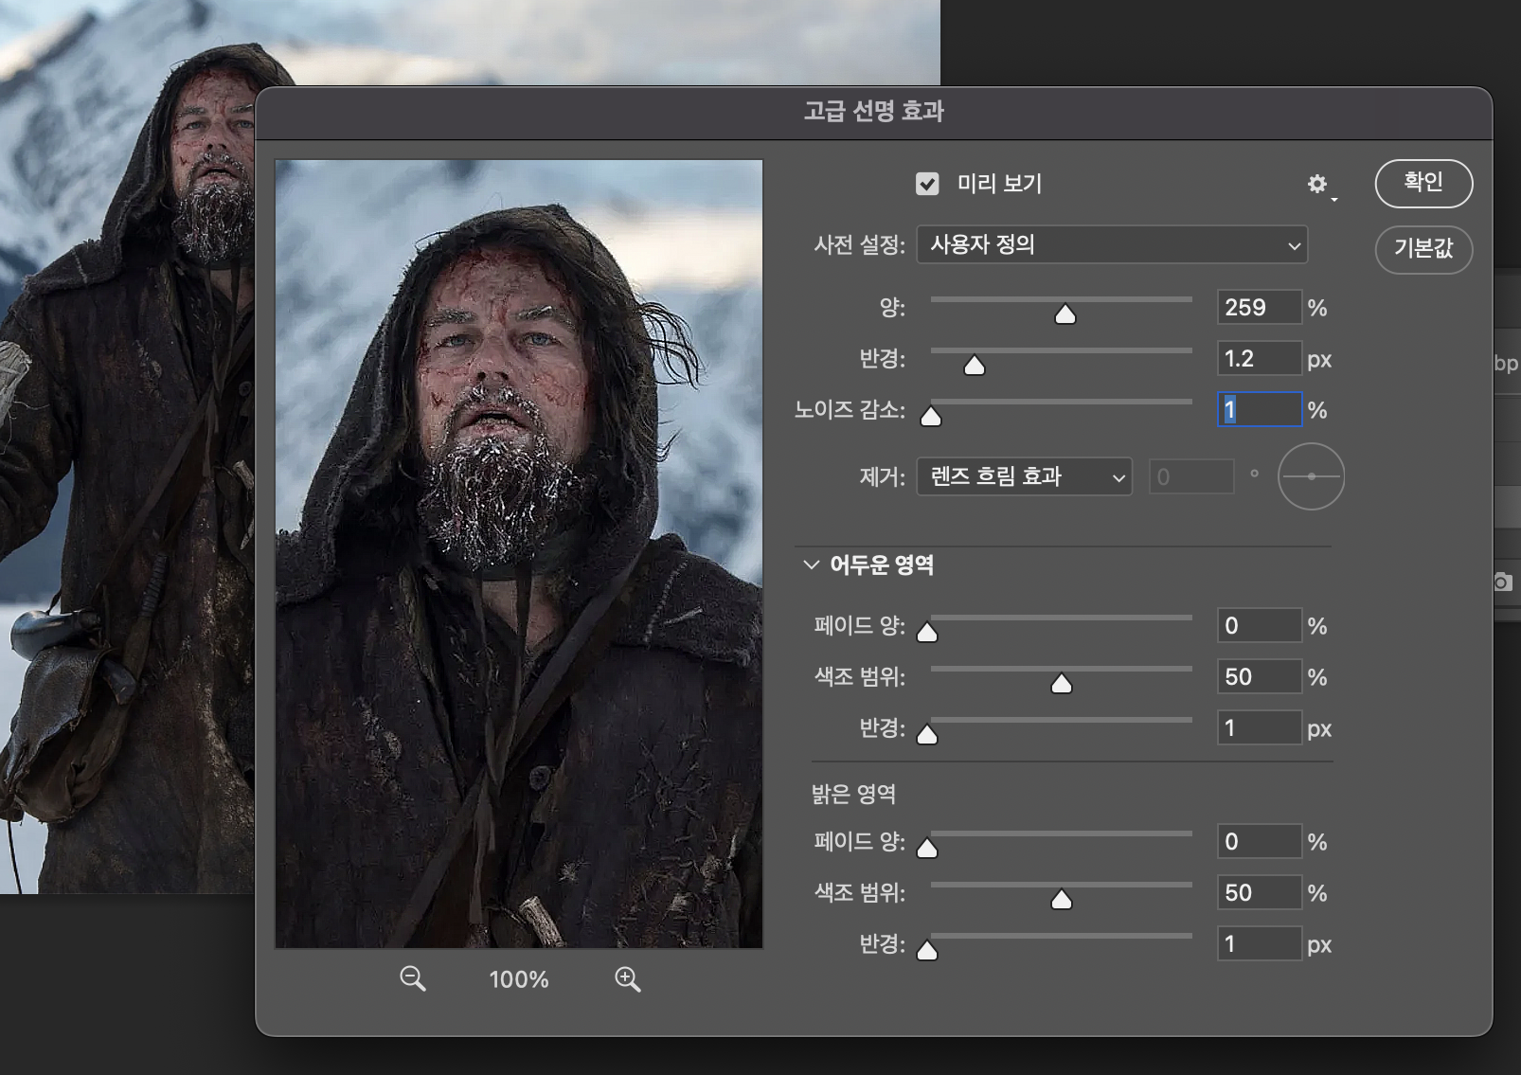The width and height of the screenshot is (1521, 1075).
Task: Adjust 어두운 영역 반경 slider handle
Action: point(927,735)
